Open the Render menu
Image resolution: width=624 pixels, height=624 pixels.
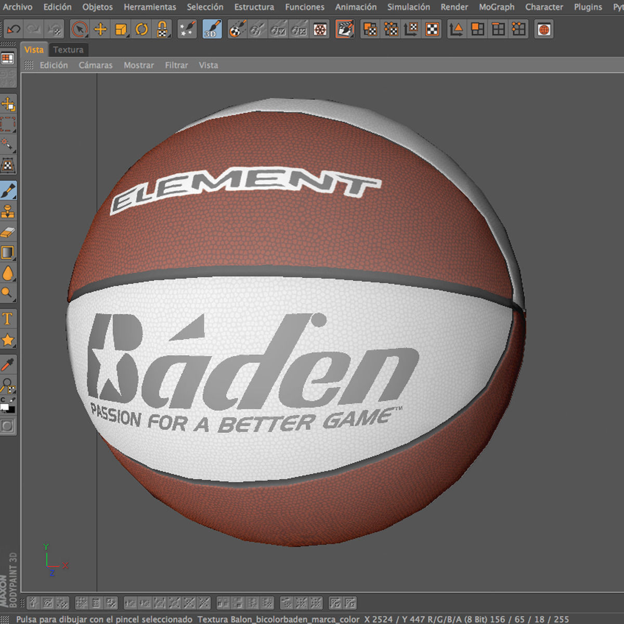tap(454, 7)
